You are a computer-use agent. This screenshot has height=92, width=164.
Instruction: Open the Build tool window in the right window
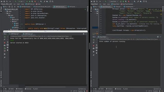coord(125,89)
